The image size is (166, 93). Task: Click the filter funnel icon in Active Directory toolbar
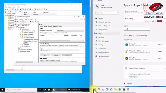point(42,9)
